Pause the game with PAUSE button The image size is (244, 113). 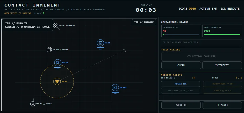click(222, 105)
